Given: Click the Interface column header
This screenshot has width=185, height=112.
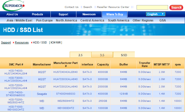Looking at the screenshot, I should (x=87, y=64).
